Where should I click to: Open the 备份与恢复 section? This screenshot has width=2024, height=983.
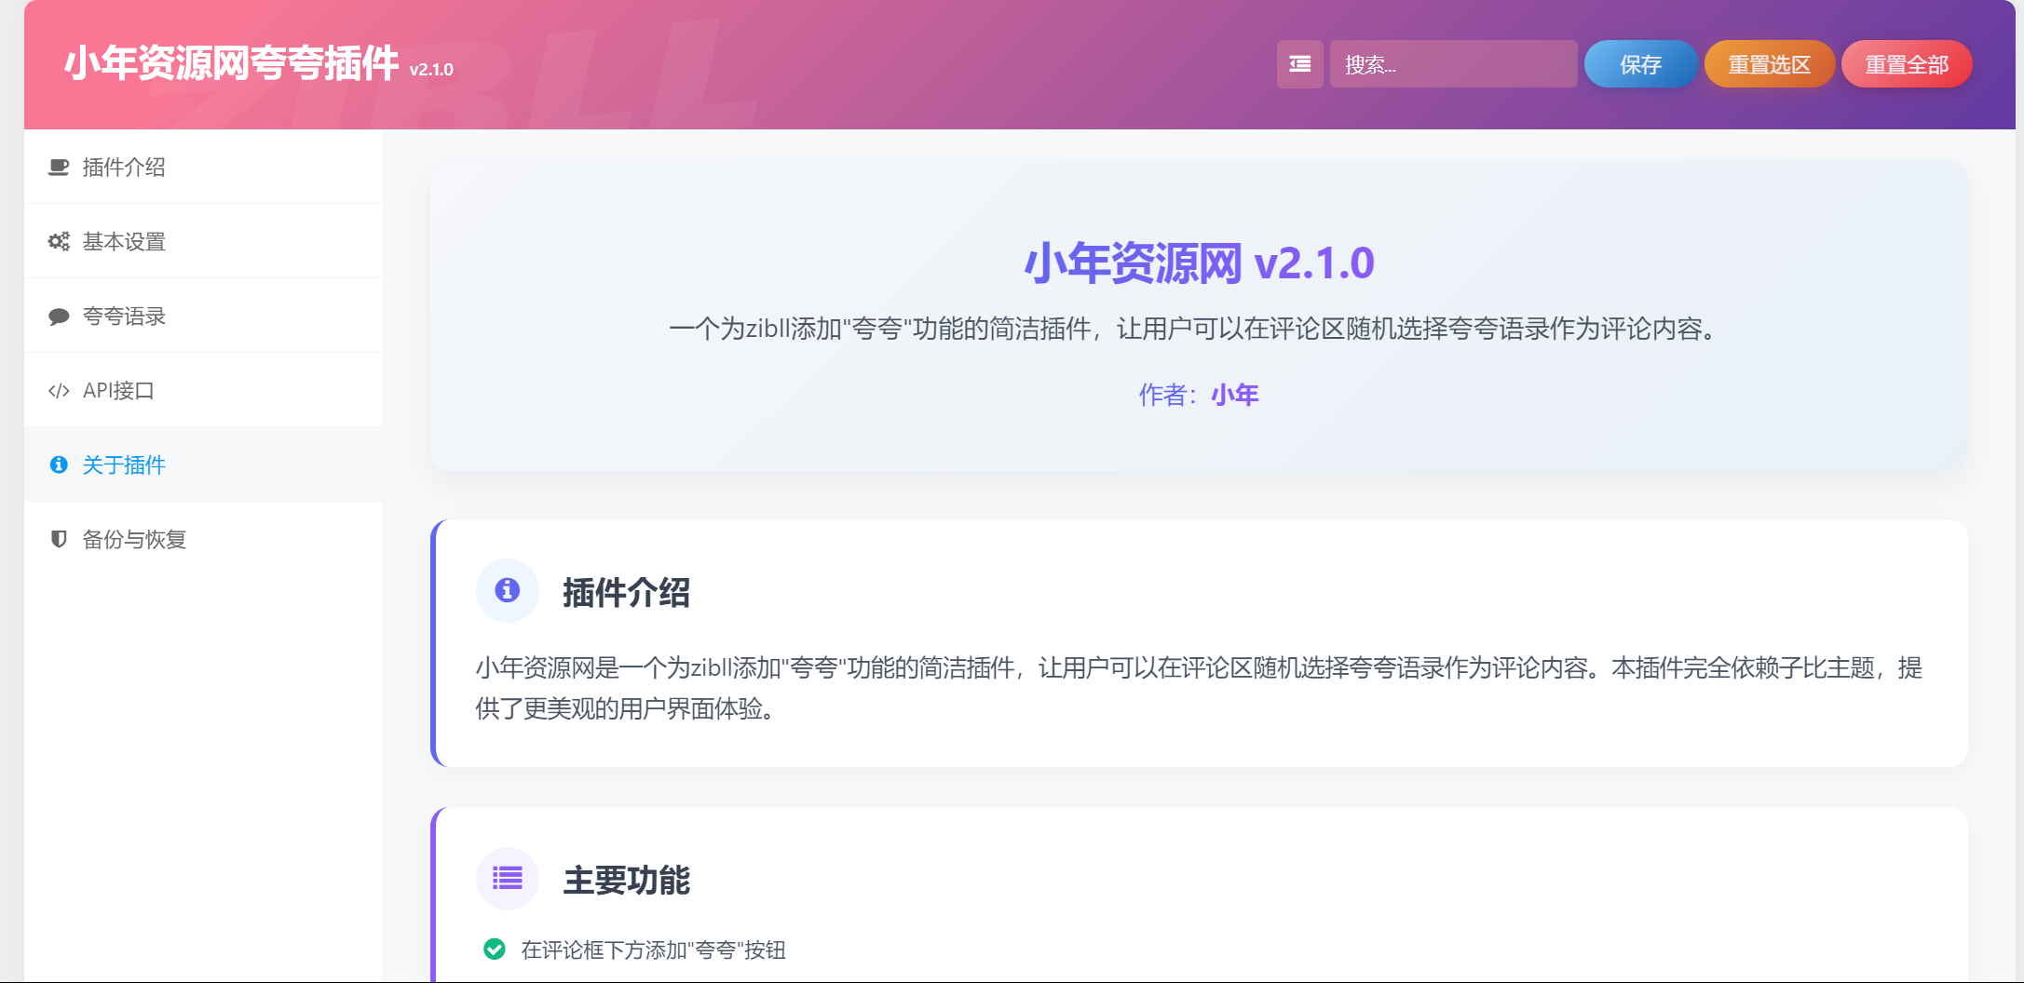(x=134, y=539)
